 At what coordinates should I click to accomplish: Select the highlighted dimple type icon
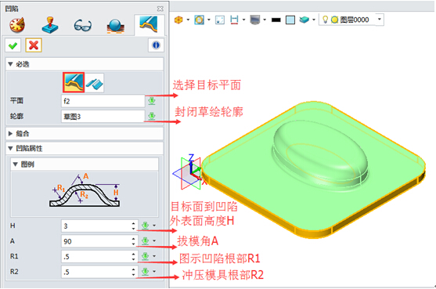(x=74, y=82)
